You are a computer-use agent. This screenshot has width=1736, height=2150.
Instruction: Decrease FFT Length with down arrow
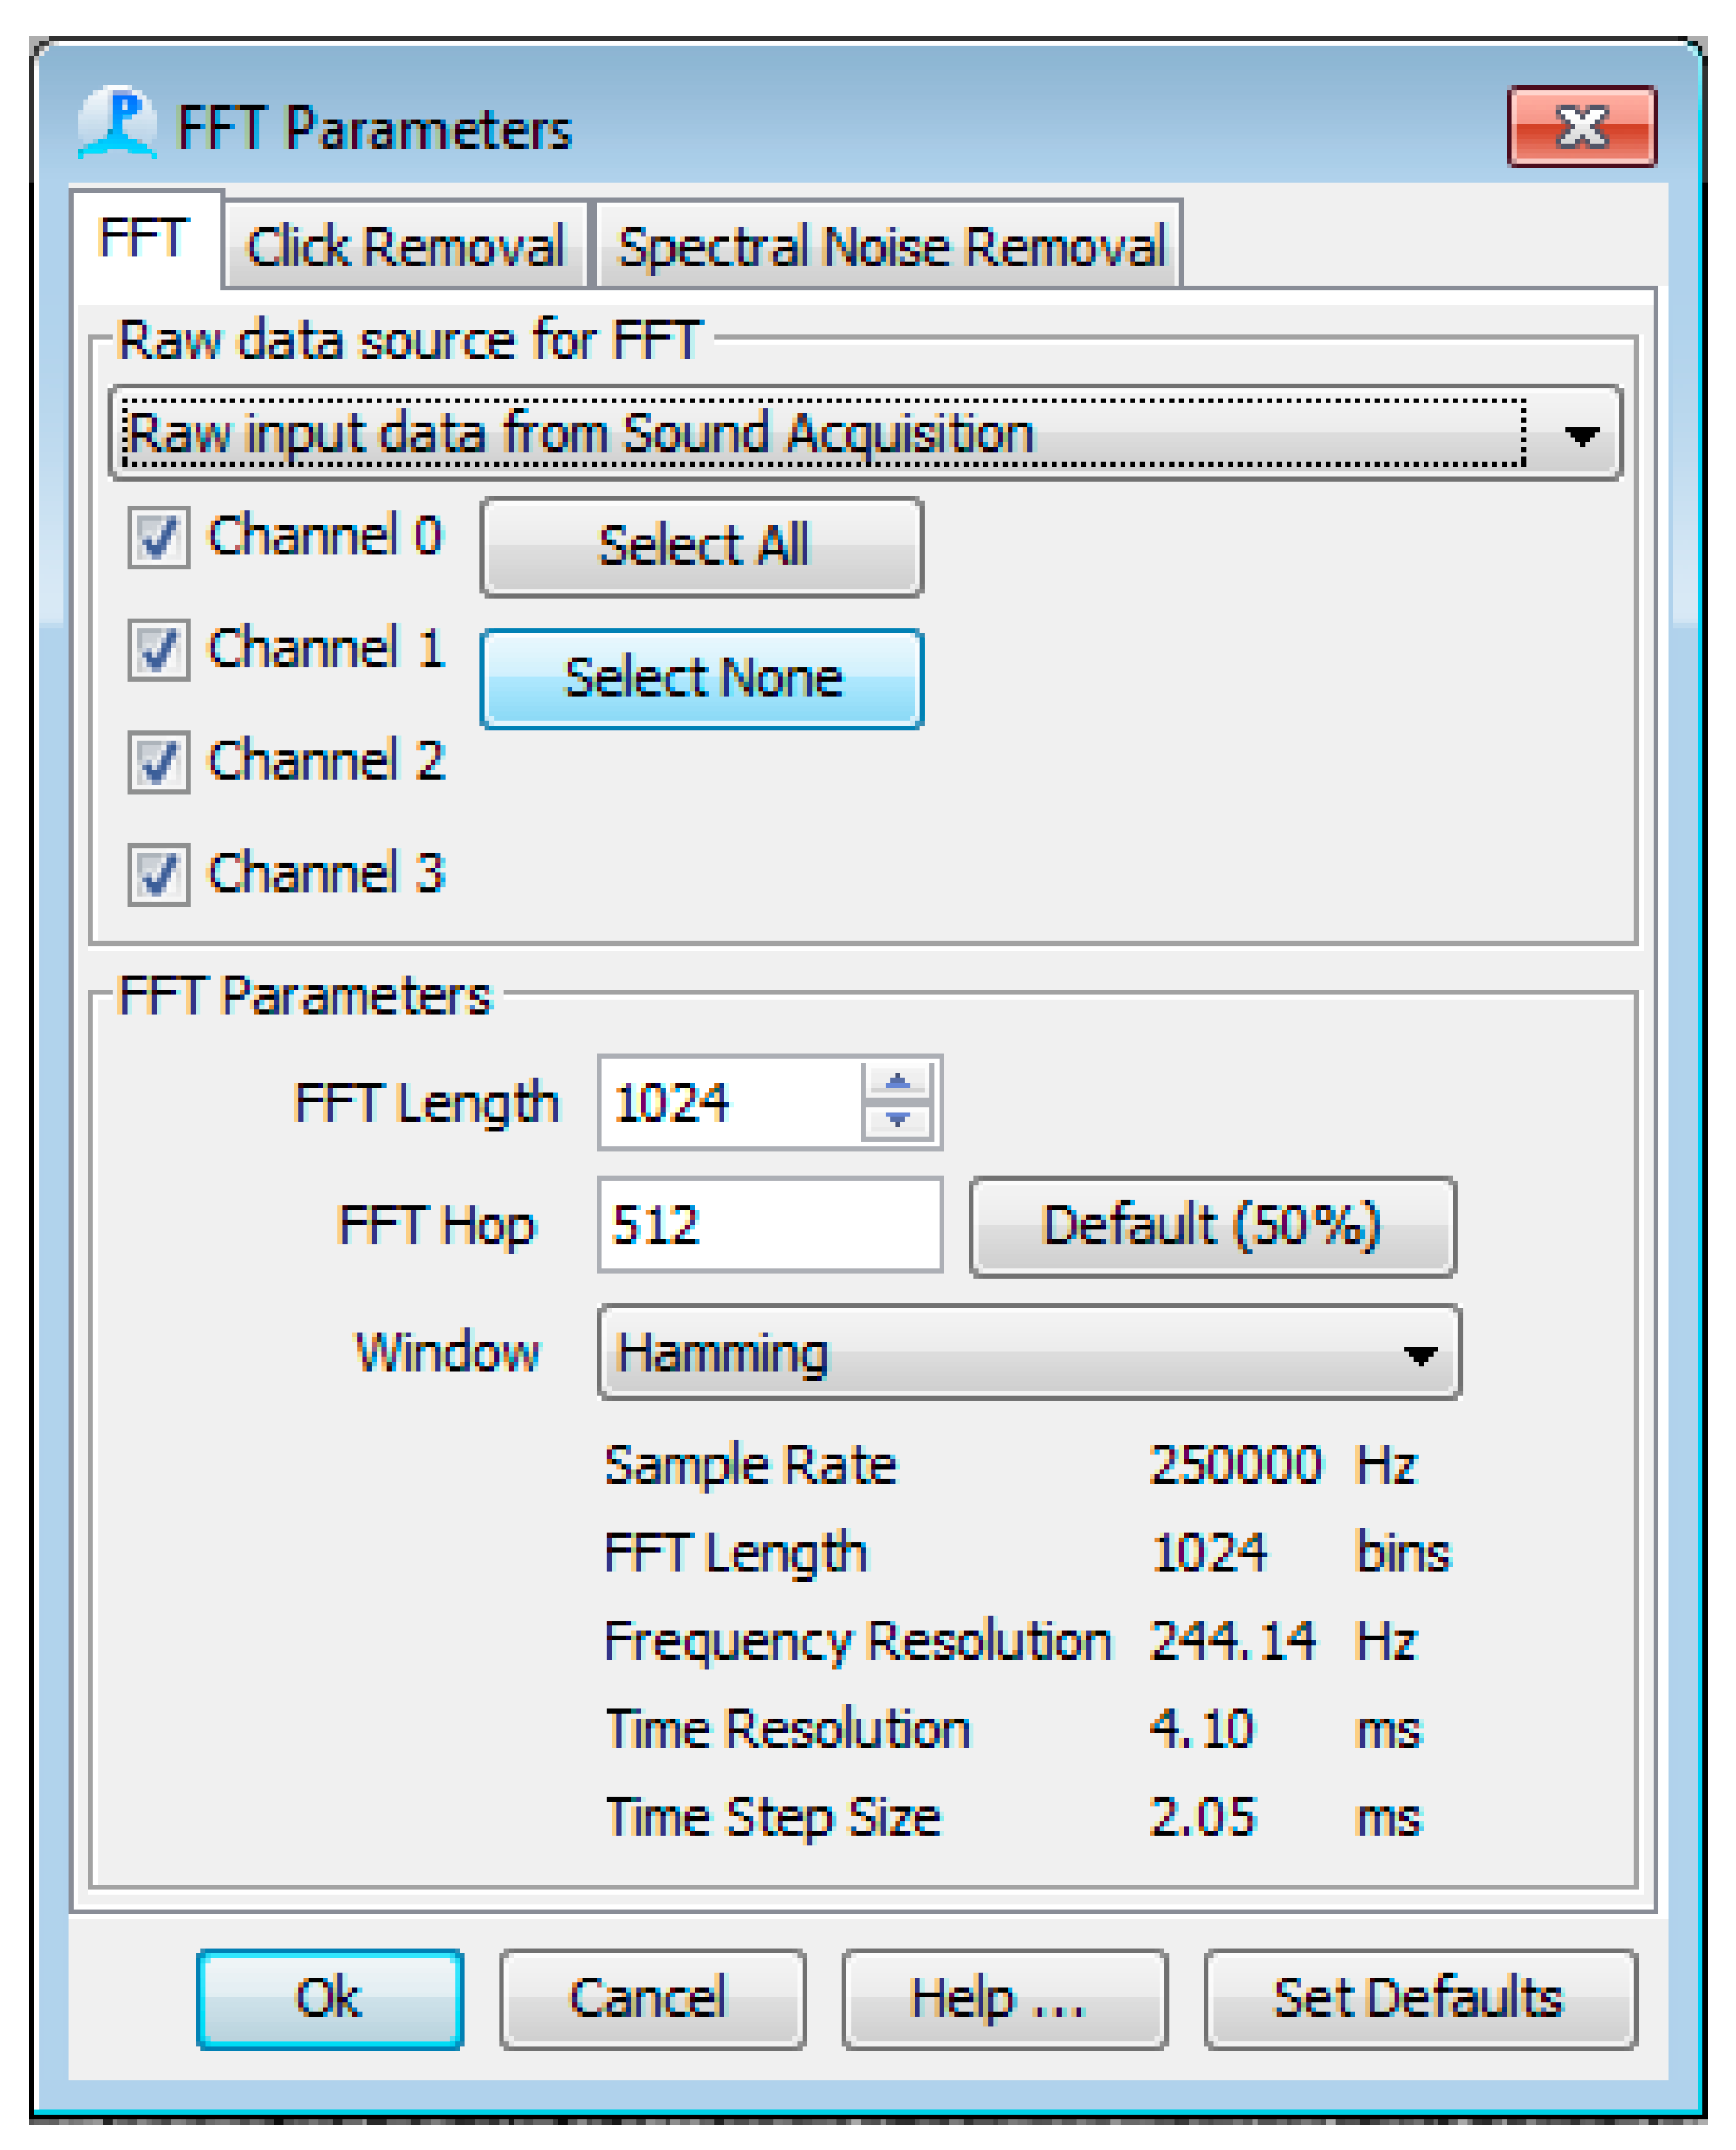[897, 1120]
